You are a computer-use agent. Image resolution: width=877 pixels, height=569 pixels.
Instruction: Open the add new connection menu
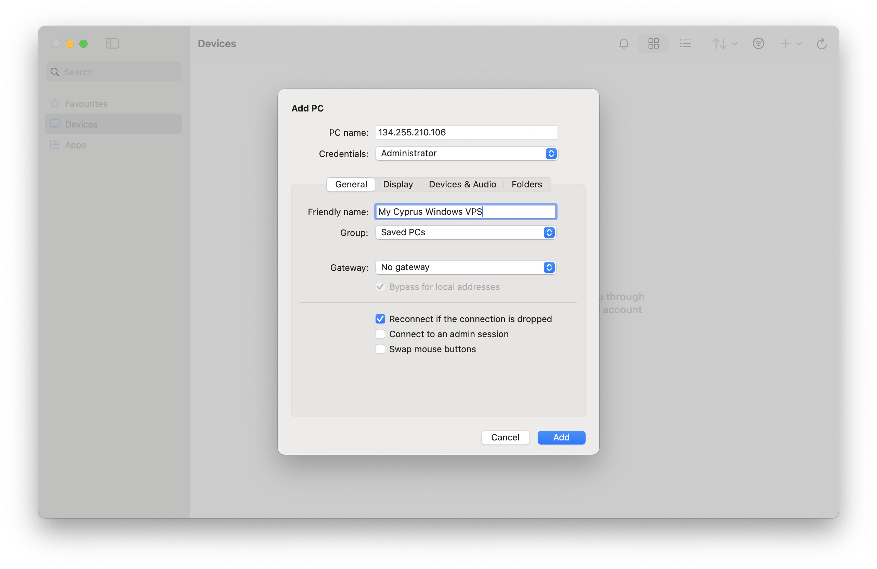pos(791,43)
